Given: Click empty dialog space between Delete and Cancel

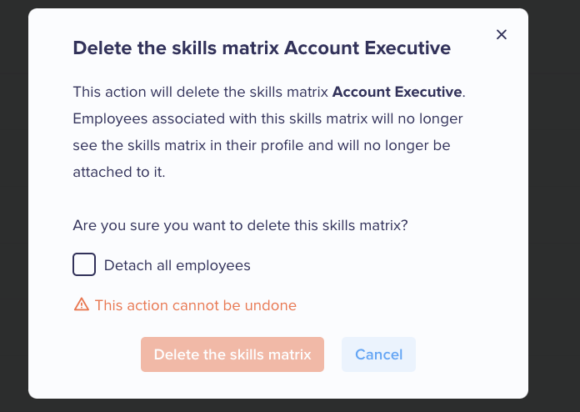Looking at the screenshot, I should [x=332, y=354].
